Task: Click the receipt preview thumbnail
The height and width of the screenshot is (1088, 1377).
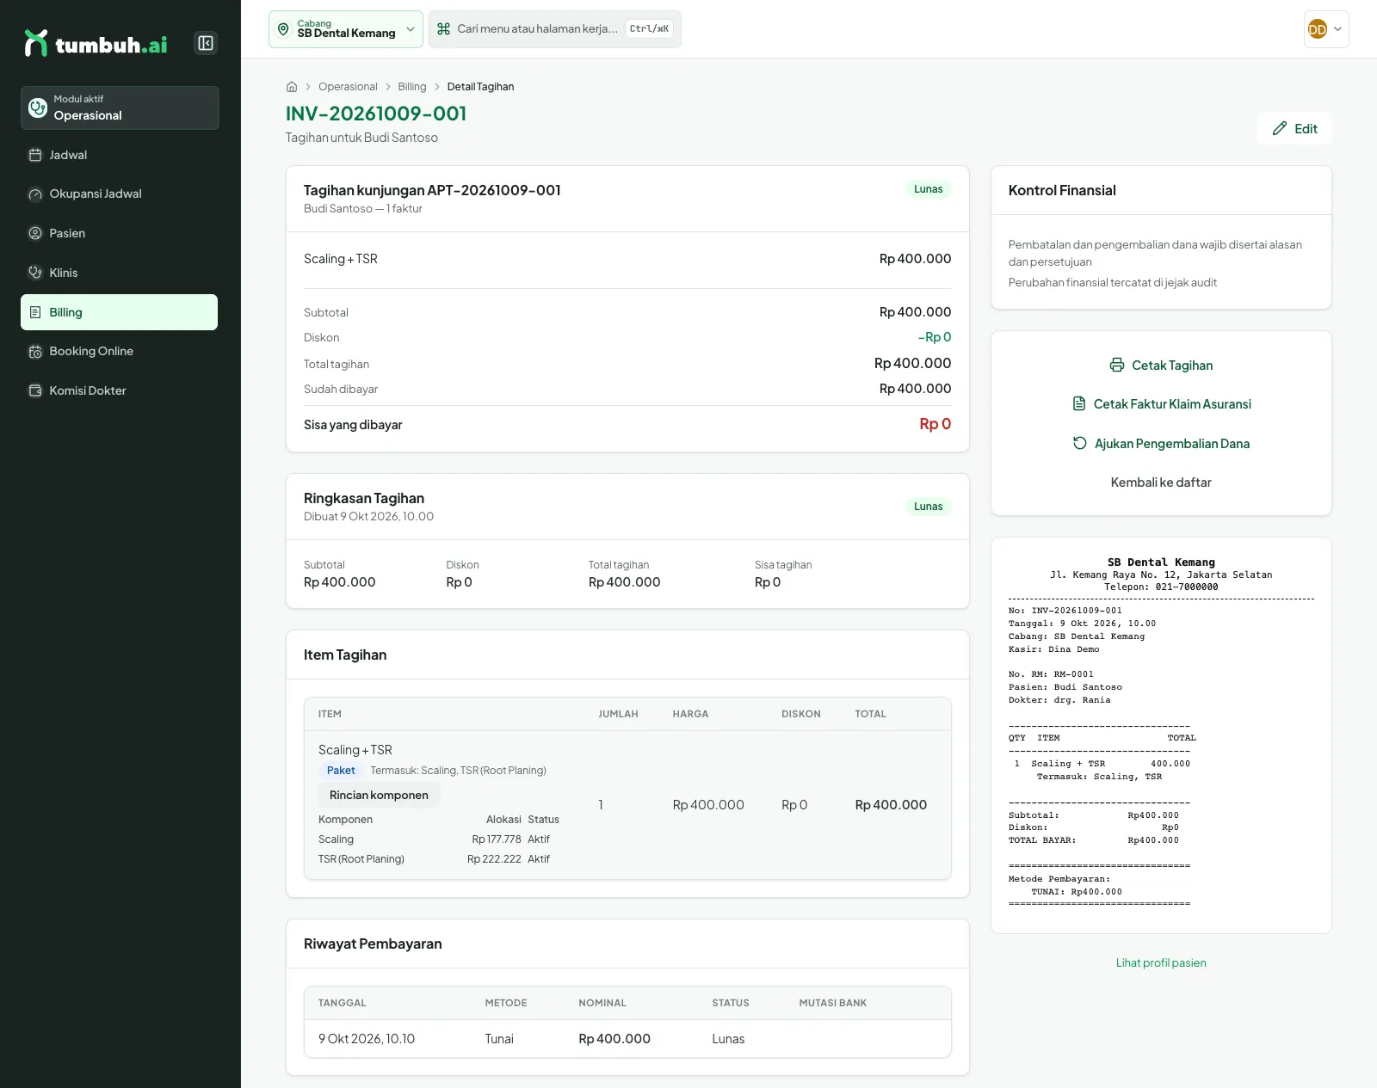Action: pos(1161,735)
